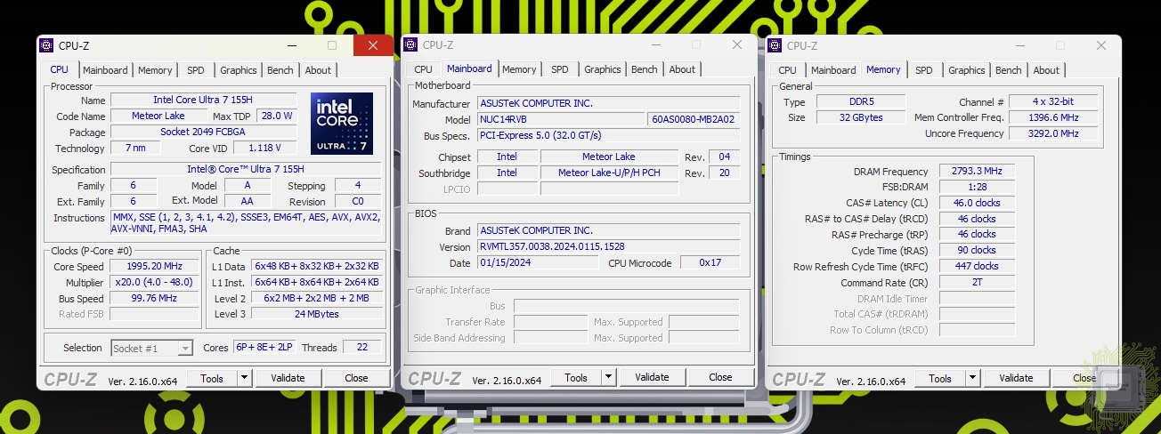The image size is (1161, 434).
Task: Click the CAS# Latency value '46.0 clocks'
Action: coord(977,203)
